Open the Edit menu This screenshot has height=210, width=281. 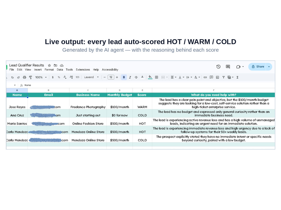(20, 70)
